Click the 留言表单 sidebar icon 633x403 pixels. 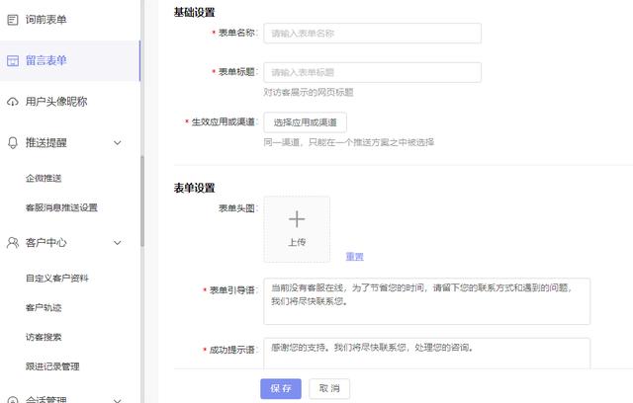click(x=13, y=60)
